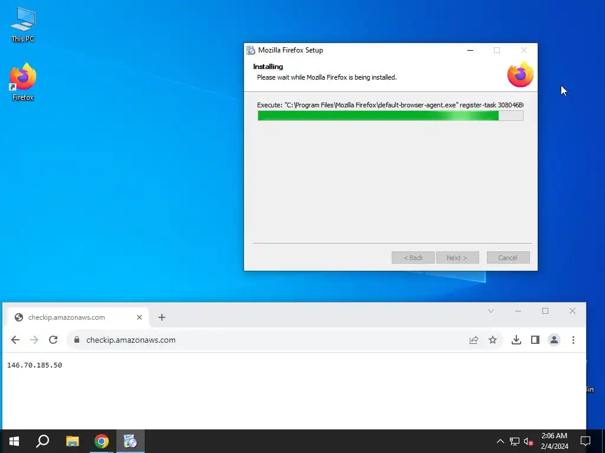
Task: Click Cancel in Firefox Setup
Action: (x=508, y=258)
